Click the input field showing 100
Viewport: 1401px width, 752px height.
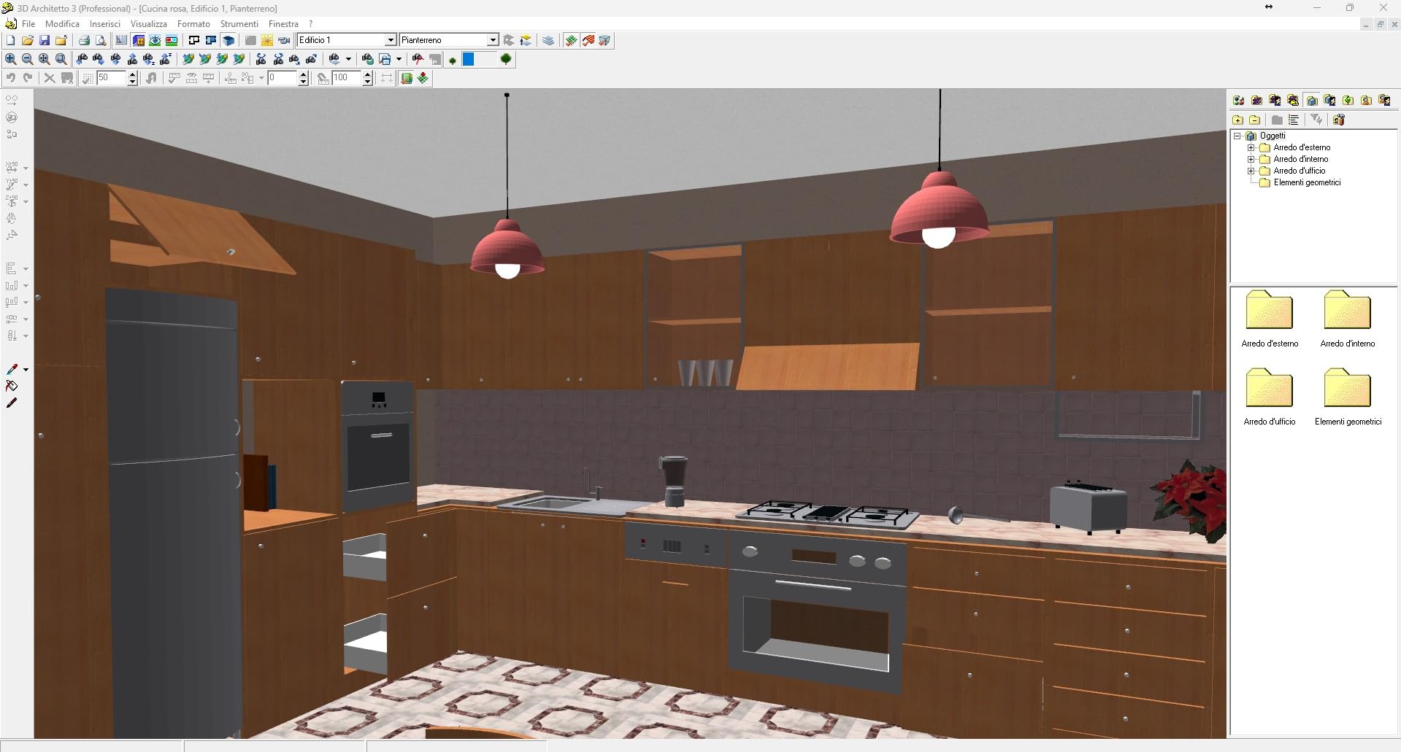pyautogui.click(x=346, y=77)
